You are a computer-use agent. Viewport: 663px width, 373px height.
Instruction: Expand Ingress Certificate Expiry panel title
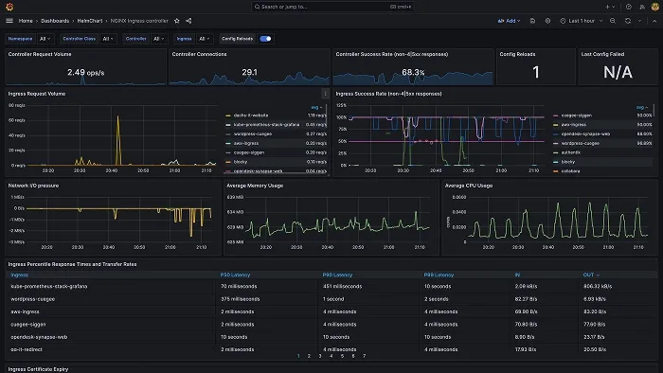point(38,369)
